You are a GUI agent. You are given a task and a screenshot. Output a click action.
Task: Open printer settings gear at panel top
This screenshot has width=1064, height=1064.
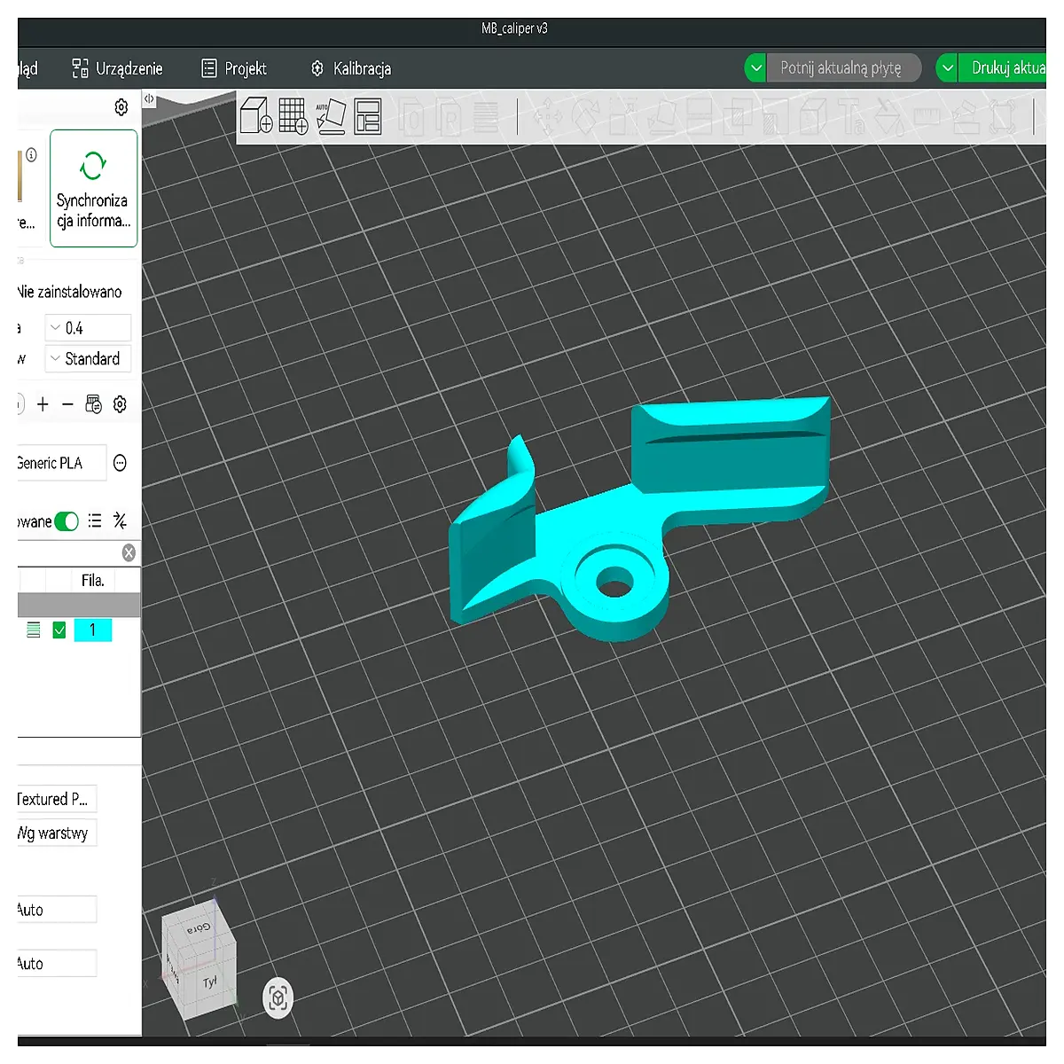pyautogui.click(x=121, y=107)
